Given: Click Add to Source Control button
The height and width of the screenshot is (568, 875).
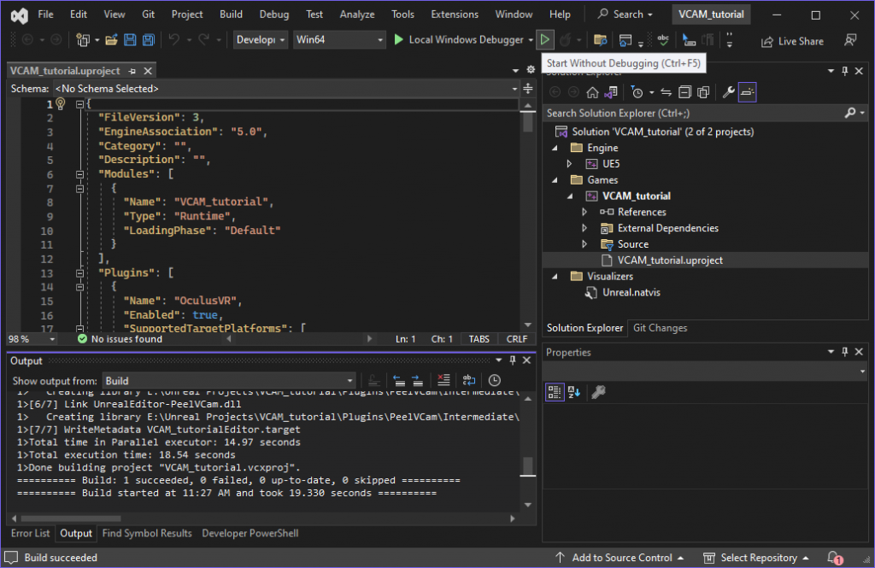Looking at the screenshot, I should [620, 558].
